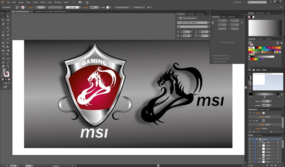Screen dimensions: 285x167
Task: Switch to the Artboards tab
Action: pyautogui.click(x=259, y=135)
